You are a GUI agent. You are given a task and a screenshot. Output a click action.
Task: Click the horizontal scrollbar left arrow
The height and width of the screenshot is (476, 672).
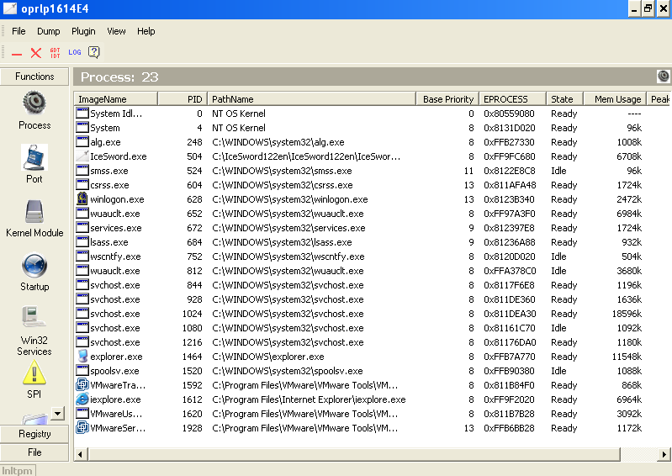[x=81, y=454]
